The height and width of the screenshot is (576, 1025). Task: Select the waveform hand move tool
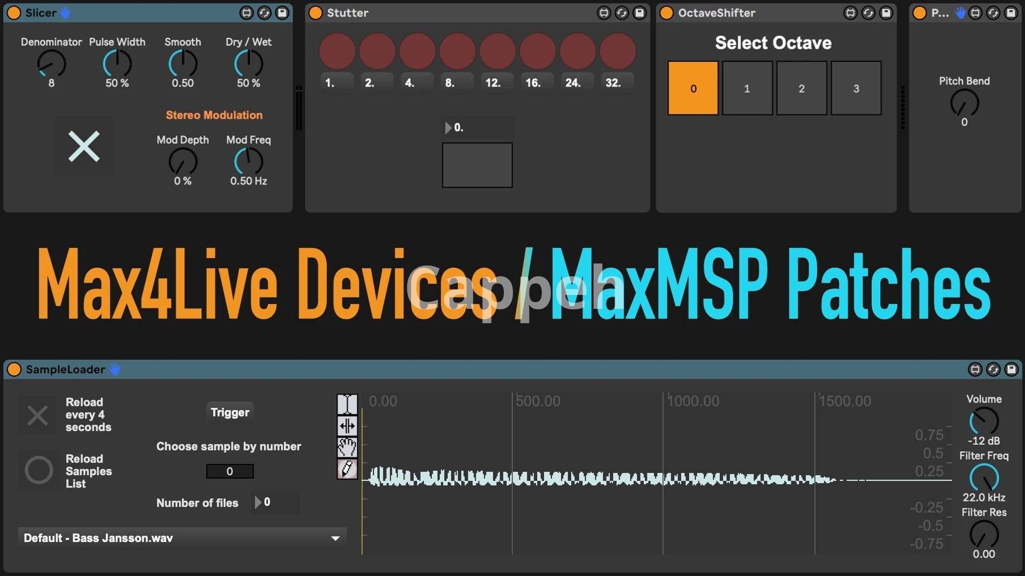click(347, 447)
